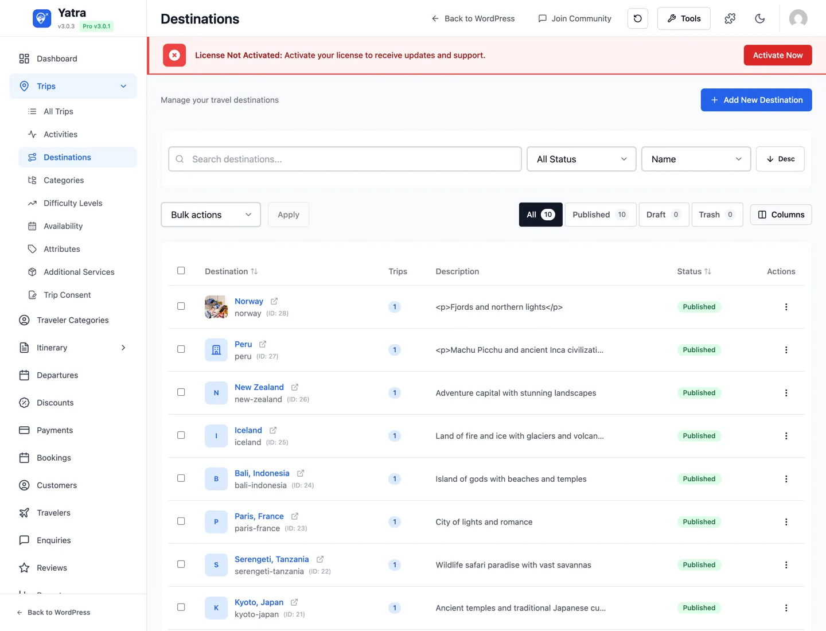This screenshot has height=631, width=826.
Task: Open Bali, Indonesia's external link icon
Action: (301, 473)
